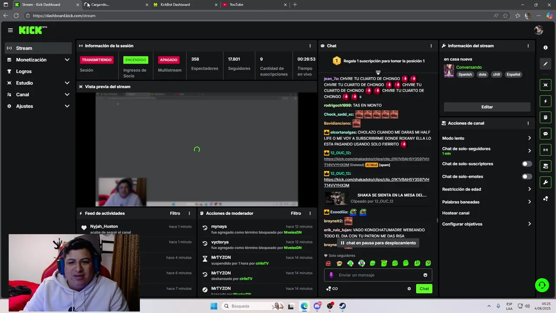Open Acciones de canal three-dot menu
Image resolution: width=556 pixels, height=313 pixels.
point(528,123)
